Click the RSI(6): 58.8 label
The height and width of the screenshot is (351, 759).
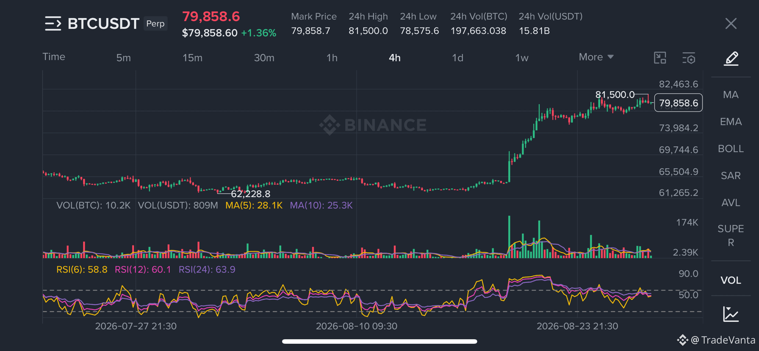pos(82,270)
